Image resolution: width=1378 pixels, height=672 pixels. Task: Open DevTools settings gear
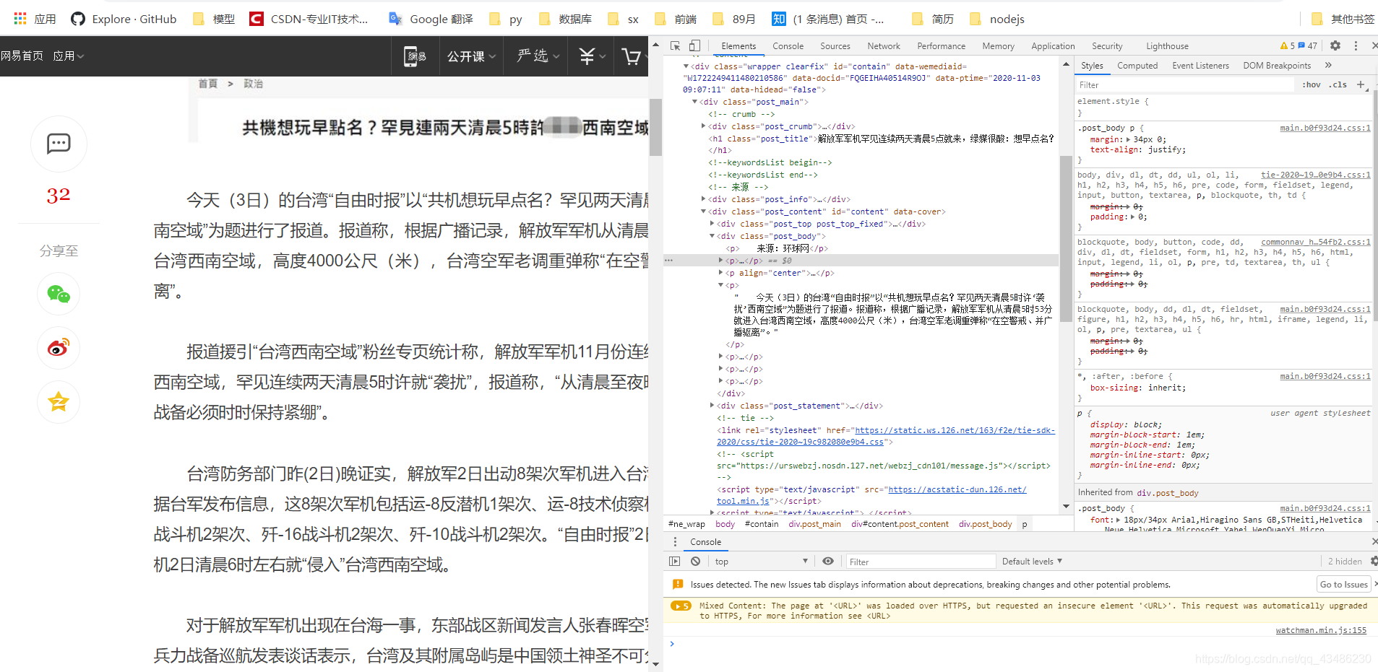click(x=1335, y=45)
